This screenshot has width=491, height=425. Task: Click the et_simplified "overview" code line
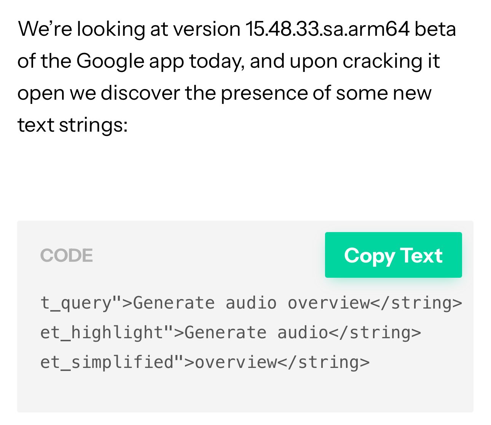205,362
